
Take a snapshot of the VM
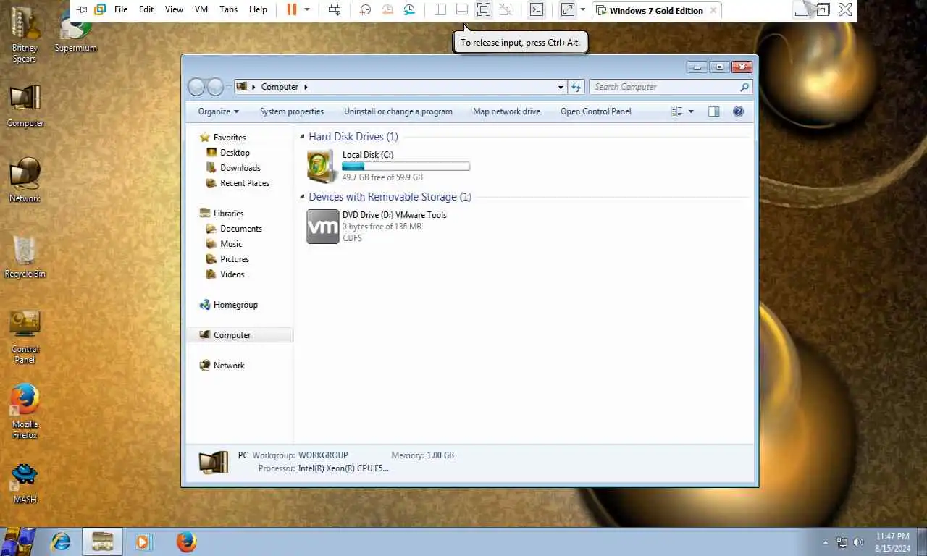pyautogui.click(x=366, y=9)
